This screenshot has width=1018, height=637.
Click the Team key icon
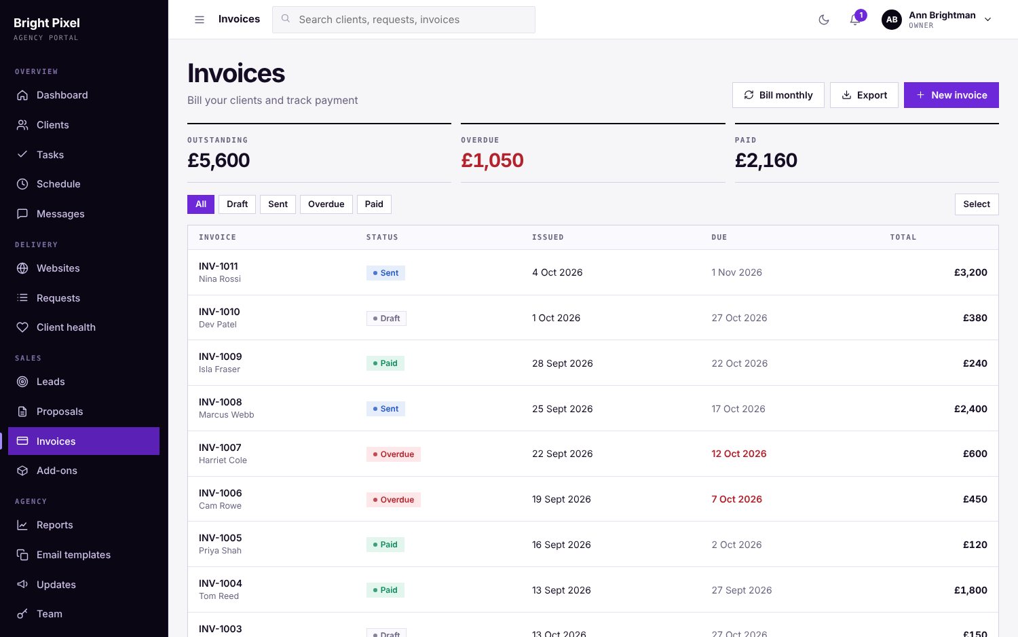coord(22,614)
